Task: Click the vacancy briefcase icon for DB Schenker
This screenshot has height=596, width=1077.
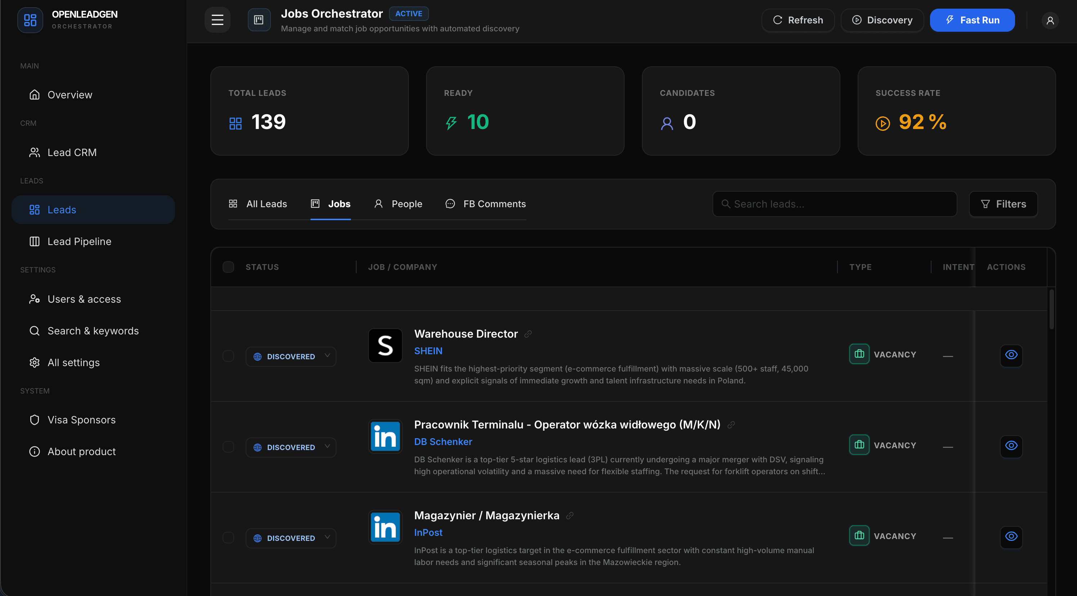Action: tap(859, 445)
